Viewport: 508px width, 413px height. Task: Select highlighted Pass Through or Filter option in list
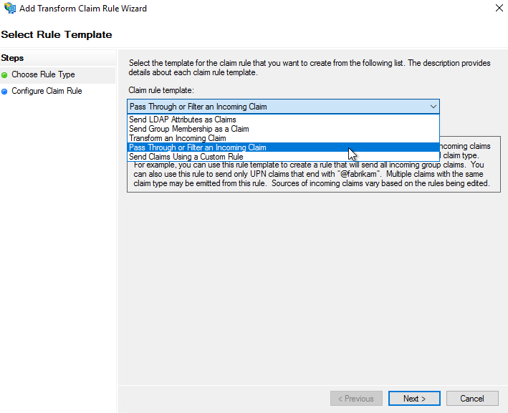tap(198, 147)
